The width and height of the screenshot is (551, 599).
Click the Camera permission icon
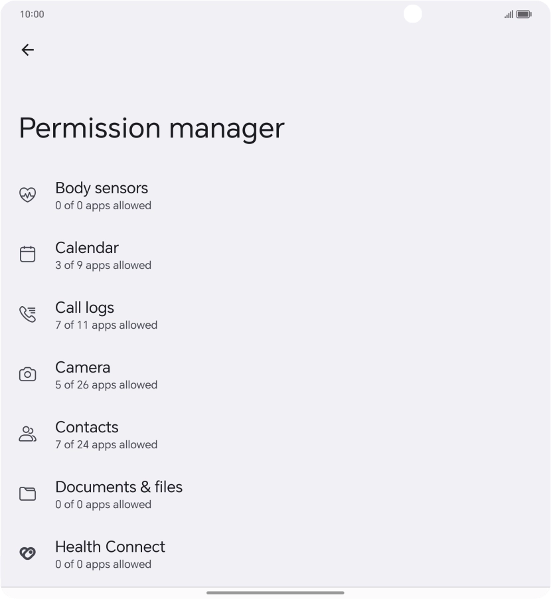(27, 373)
